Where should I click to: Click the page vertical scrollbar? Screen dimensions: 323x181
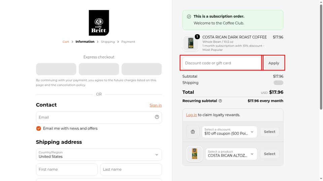click(x=321, y=57)
